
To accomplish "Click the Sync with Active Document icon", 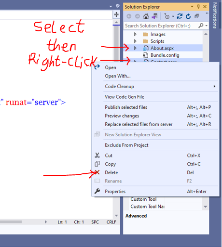I will point(180,16).
